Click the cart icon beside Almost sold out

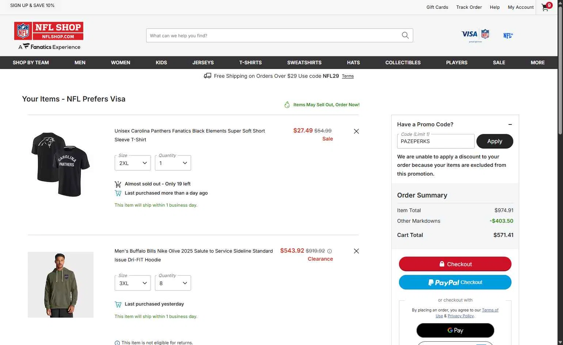[118, 184]
